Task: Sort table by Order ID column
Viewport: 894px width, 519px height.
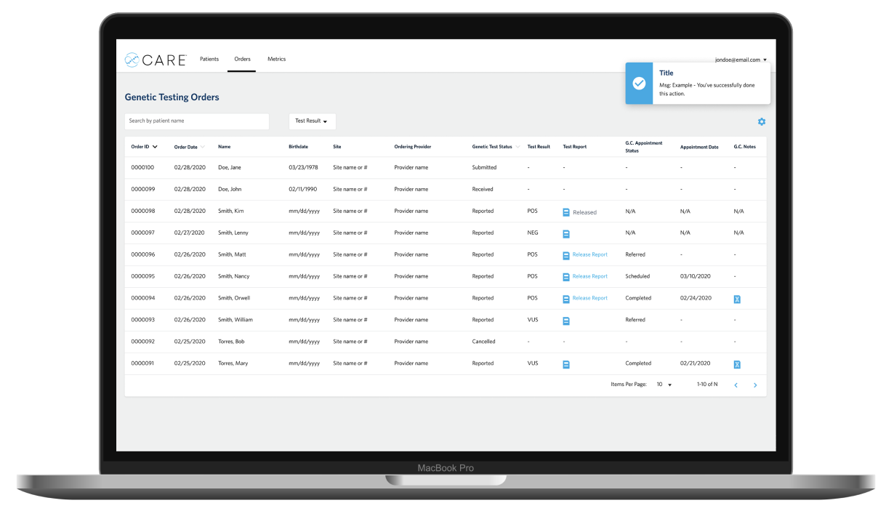Action: (x=144, y=147)
